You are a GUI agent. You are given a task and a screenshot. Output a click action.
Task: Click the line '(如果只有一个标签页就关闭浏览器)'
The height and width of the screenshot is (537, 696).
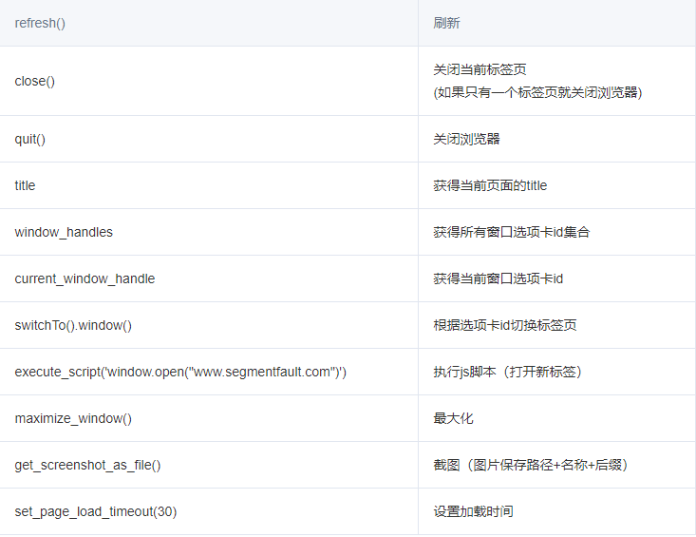[x=537, y=93]
